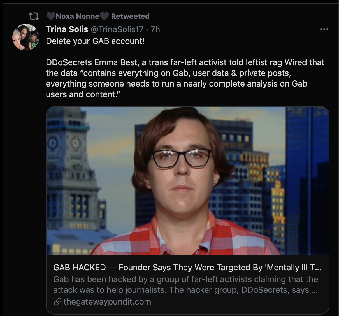Viewport: 339px width, 316px height.
Task: Click the word Retweeted above the tweet
Action: tap(130, 16)
